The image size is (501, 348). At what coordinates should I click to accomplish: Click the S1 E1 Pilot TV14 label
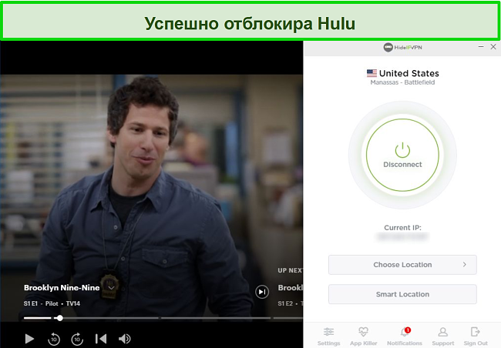click(52, 303)
